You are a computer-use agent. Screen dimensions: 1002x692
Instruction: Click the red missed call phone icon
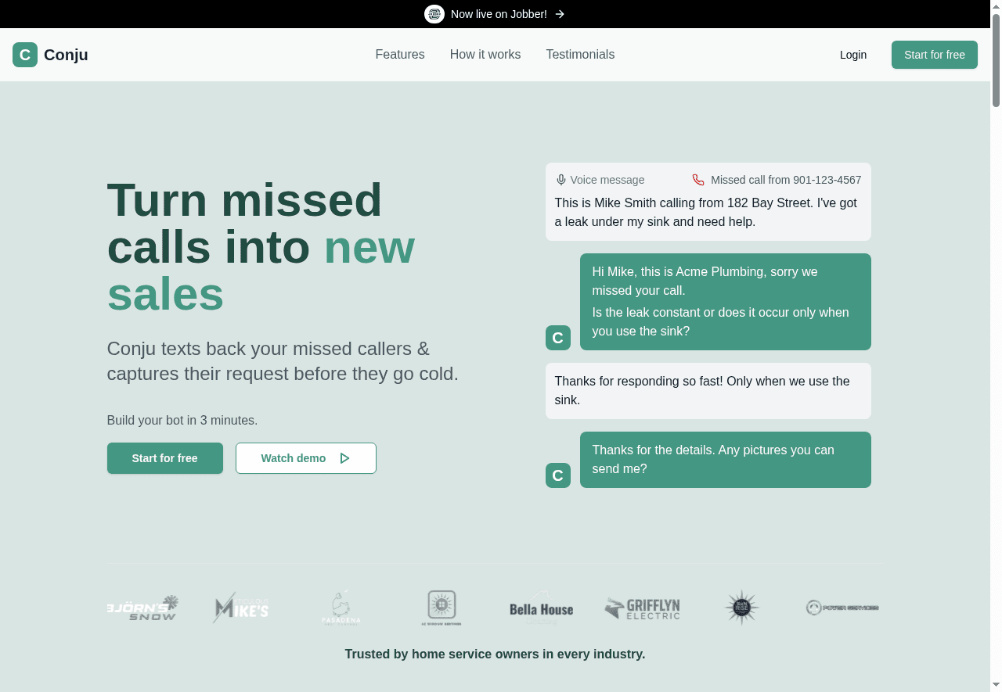point(698,180)
